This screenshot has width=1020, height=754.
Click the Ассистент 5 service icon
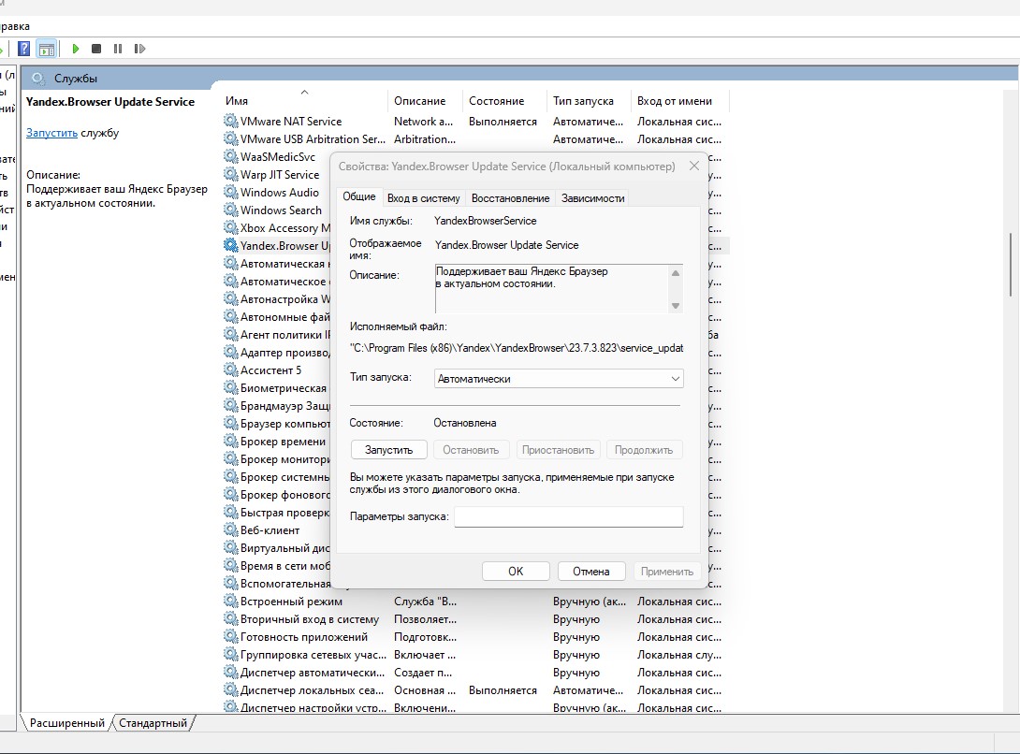(x=230, y=370)
